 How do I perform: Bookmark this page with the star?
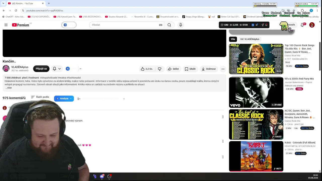click(x=294, y=11)
